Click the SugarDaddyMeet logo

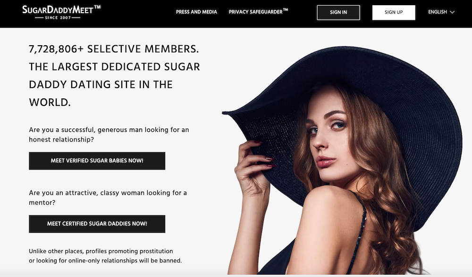[x=61, y=12]
